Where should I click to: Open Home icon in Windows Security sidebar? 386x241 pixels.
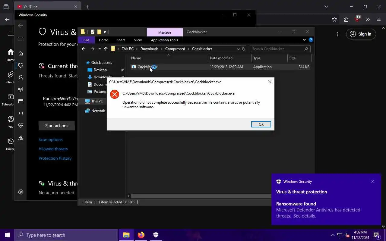(x=21, y=53)
